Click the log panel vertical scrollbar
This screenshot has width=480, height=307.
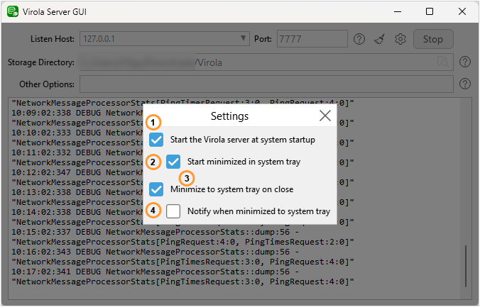click(x=466, y=266)
